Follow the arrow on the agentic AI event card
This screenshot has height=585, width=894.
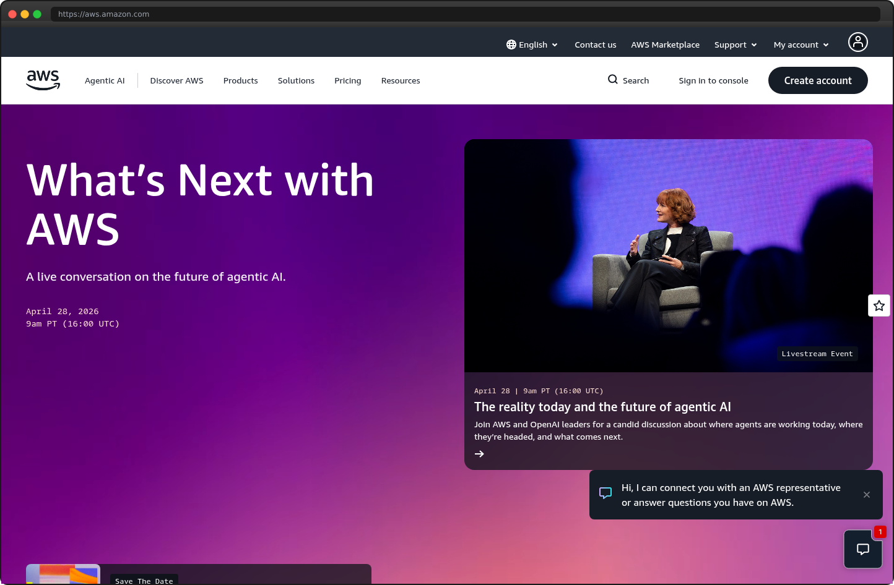(x=479, y=453)
